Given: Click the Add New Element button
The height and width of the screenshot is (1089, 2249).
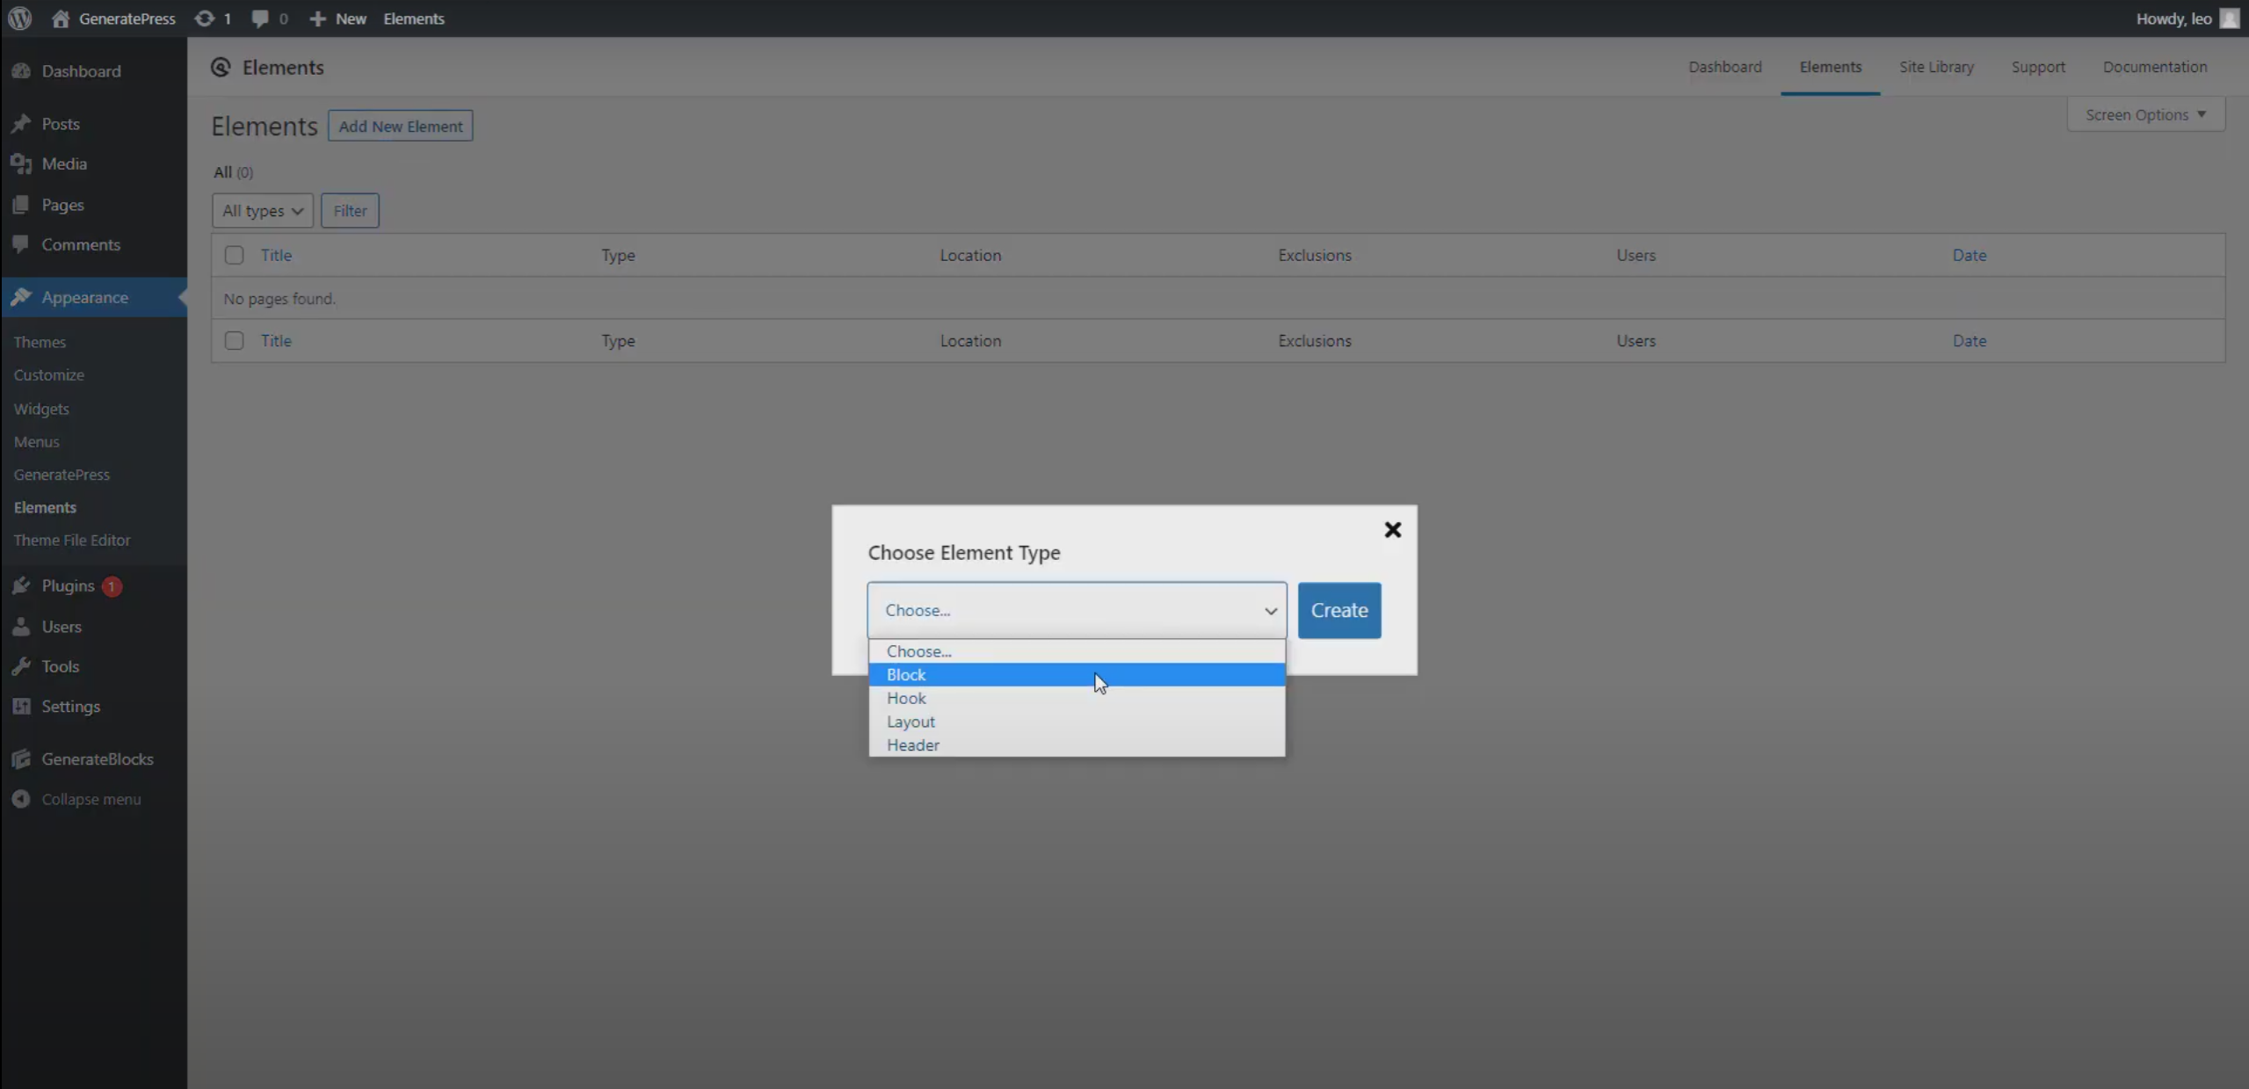Looking at the screenshot, I should pos(400,125).
